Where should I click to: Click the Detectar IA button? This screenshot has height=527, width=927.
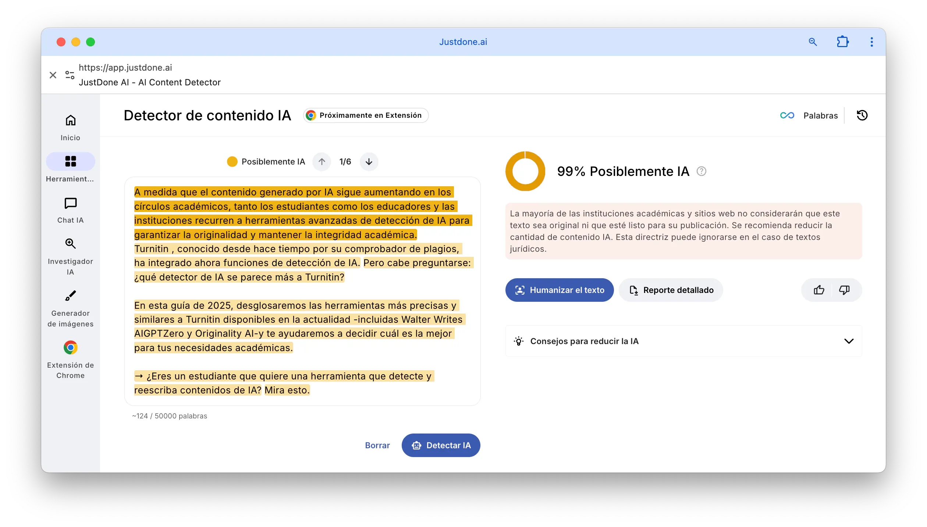[441, 446]
